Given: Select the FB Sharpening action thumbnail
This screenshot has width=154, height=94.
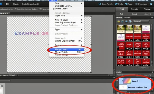Looking at the screenshot, I should pyautogui.click(x=138, y=54).
